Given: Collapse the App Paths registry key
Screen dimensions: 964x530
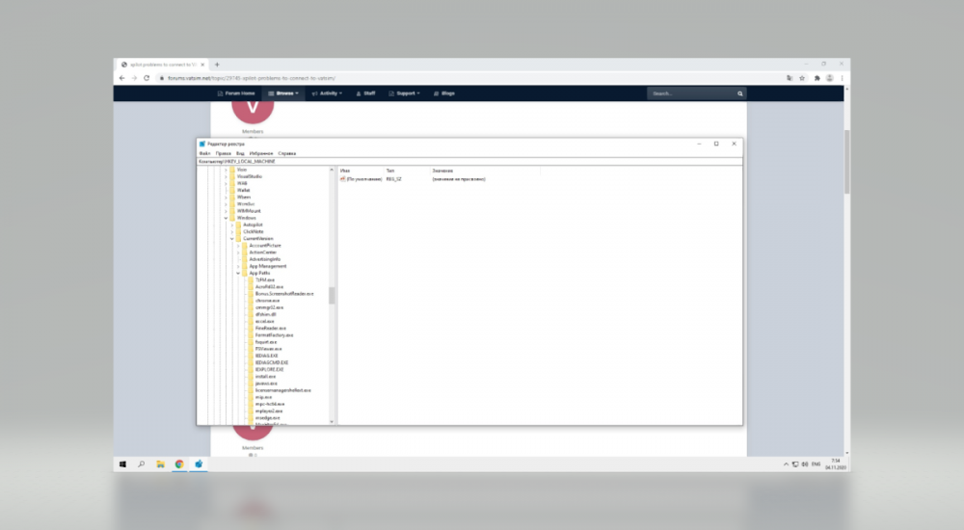Looking at the screenshot, I should click(x=238, y=273).
